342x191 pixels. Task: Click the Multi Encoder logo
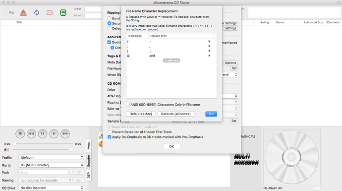tap(246, 160)
